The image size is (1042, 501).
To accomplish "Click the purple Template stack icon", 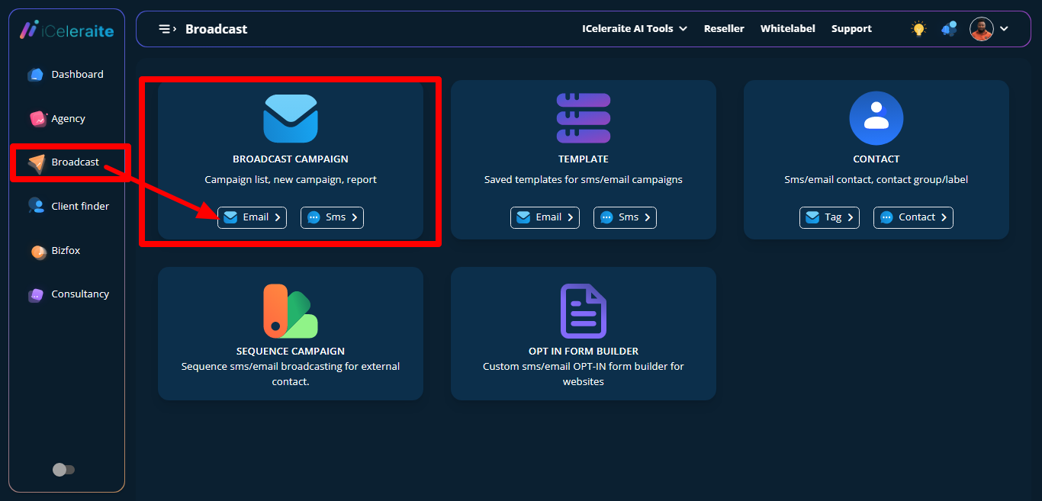I will click(583, 118).
